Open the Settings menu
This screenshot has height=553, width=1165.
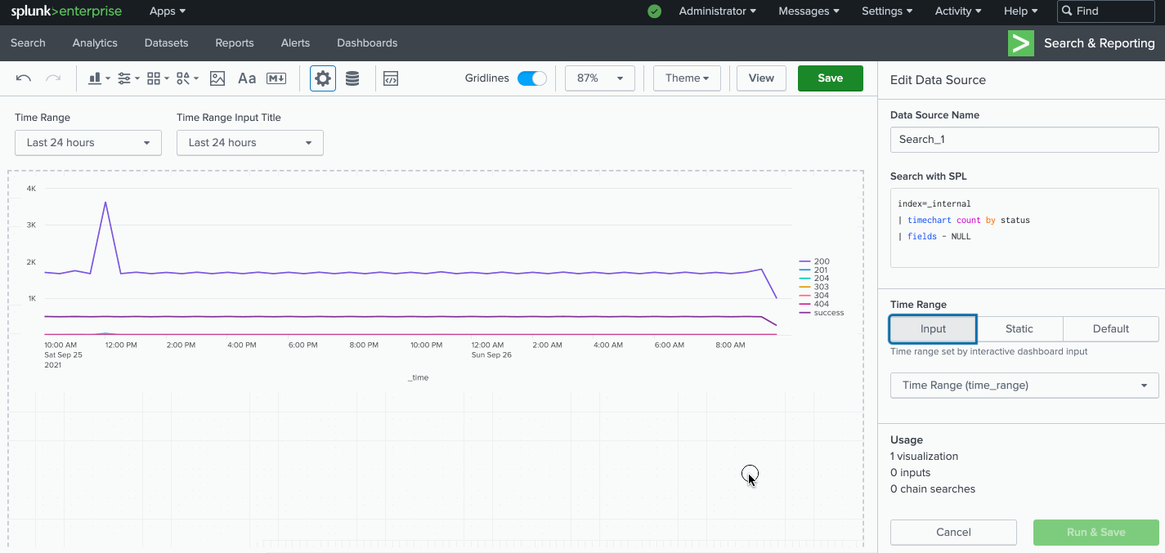[887, 11]
